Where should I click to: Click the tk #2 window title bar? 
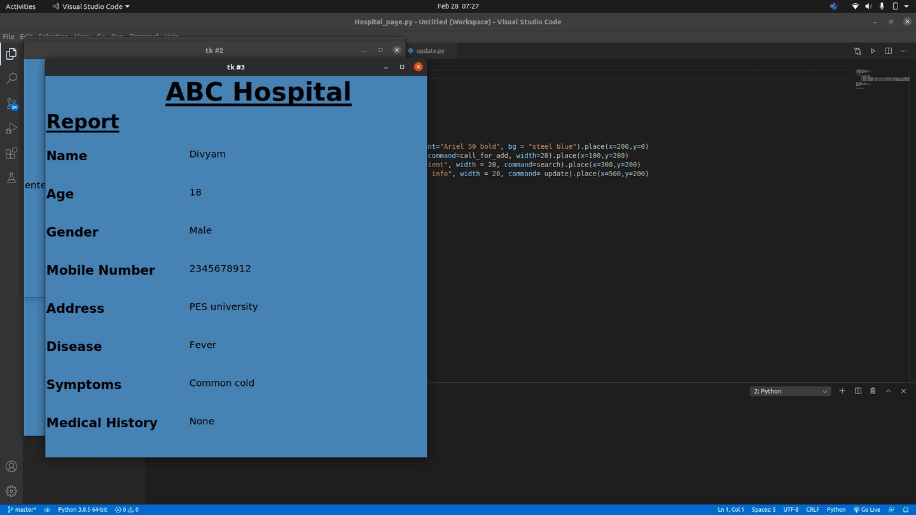tap(214, 50)
